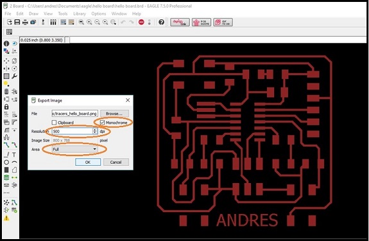Click Browse button in Export Image
369x241 pixels.
tap(114, 114)
